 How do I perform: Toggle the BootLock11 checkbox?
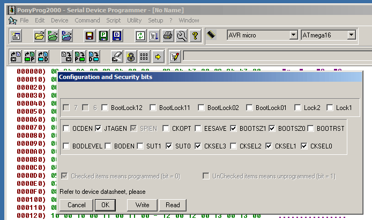coord(153,107)
